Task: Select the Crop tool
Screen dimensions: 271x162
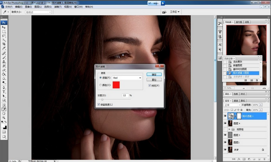Action: point(3,44)
